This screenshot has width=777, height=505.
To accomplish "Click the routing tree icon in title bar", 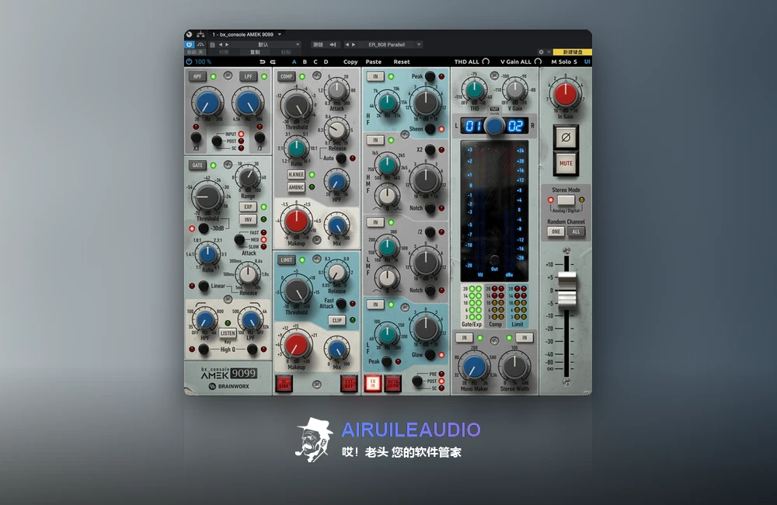I will pos(200,34).
